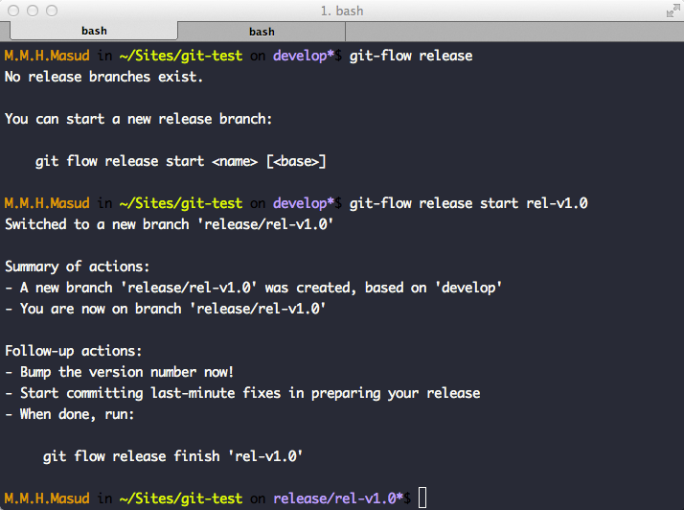The height and width of the screenshot is (510, 684).
Task: Click the line 'A new branch ... was created'
Action: point(253,288)
